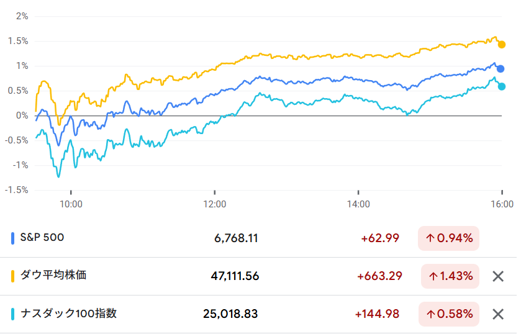521x334 pixels.
Task: Click the cyan endpoint dot on the Nasdaq line
Action: pyautogui.click(x=502, y=86)
